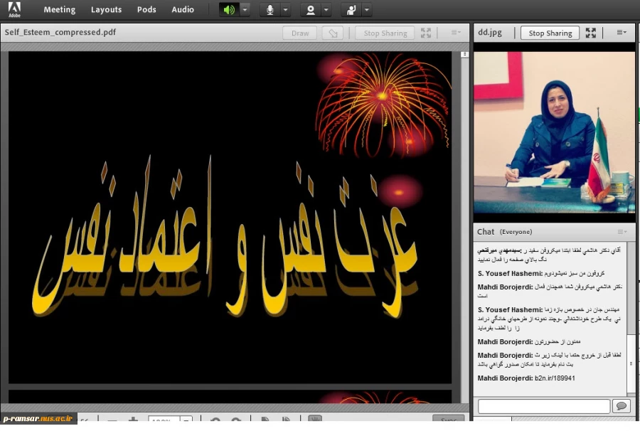Click the Draw button in PDF pod
This screenshot has height=431, width=640.
click(300, 33)
